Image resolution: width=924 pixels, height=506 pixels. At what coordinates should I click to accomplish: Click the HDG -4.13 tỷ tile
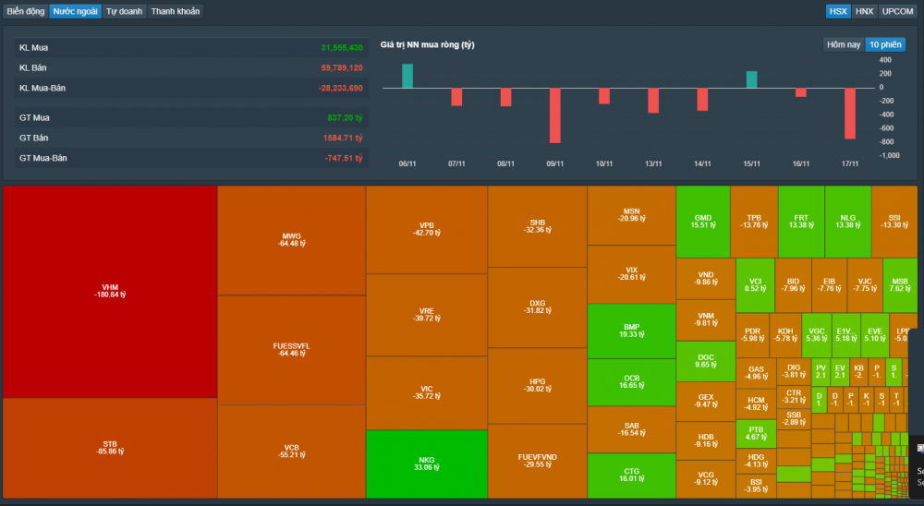coord(756,461)
